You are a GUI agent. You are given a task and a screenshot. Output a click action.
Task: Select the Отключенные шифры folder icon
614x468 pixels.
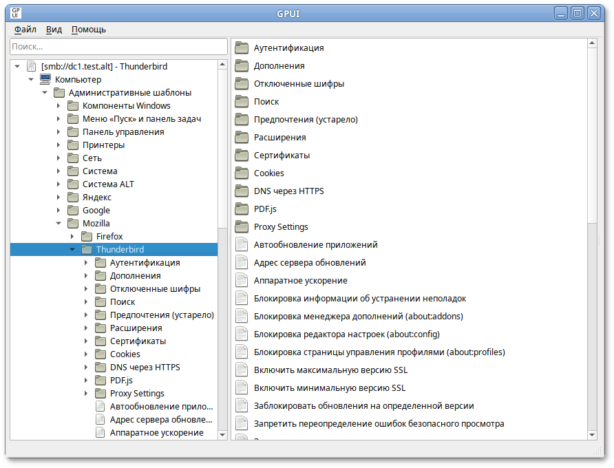pyautogui.click(x=241, y=83)
